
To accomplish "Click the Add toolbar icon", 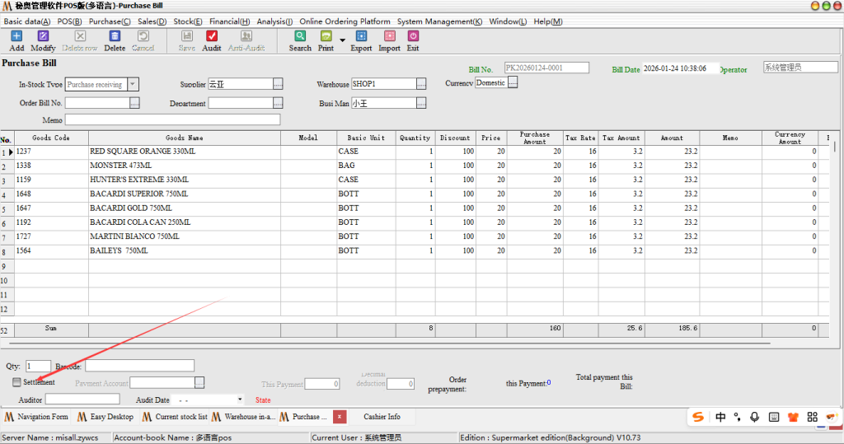I will tap(16, 36).
